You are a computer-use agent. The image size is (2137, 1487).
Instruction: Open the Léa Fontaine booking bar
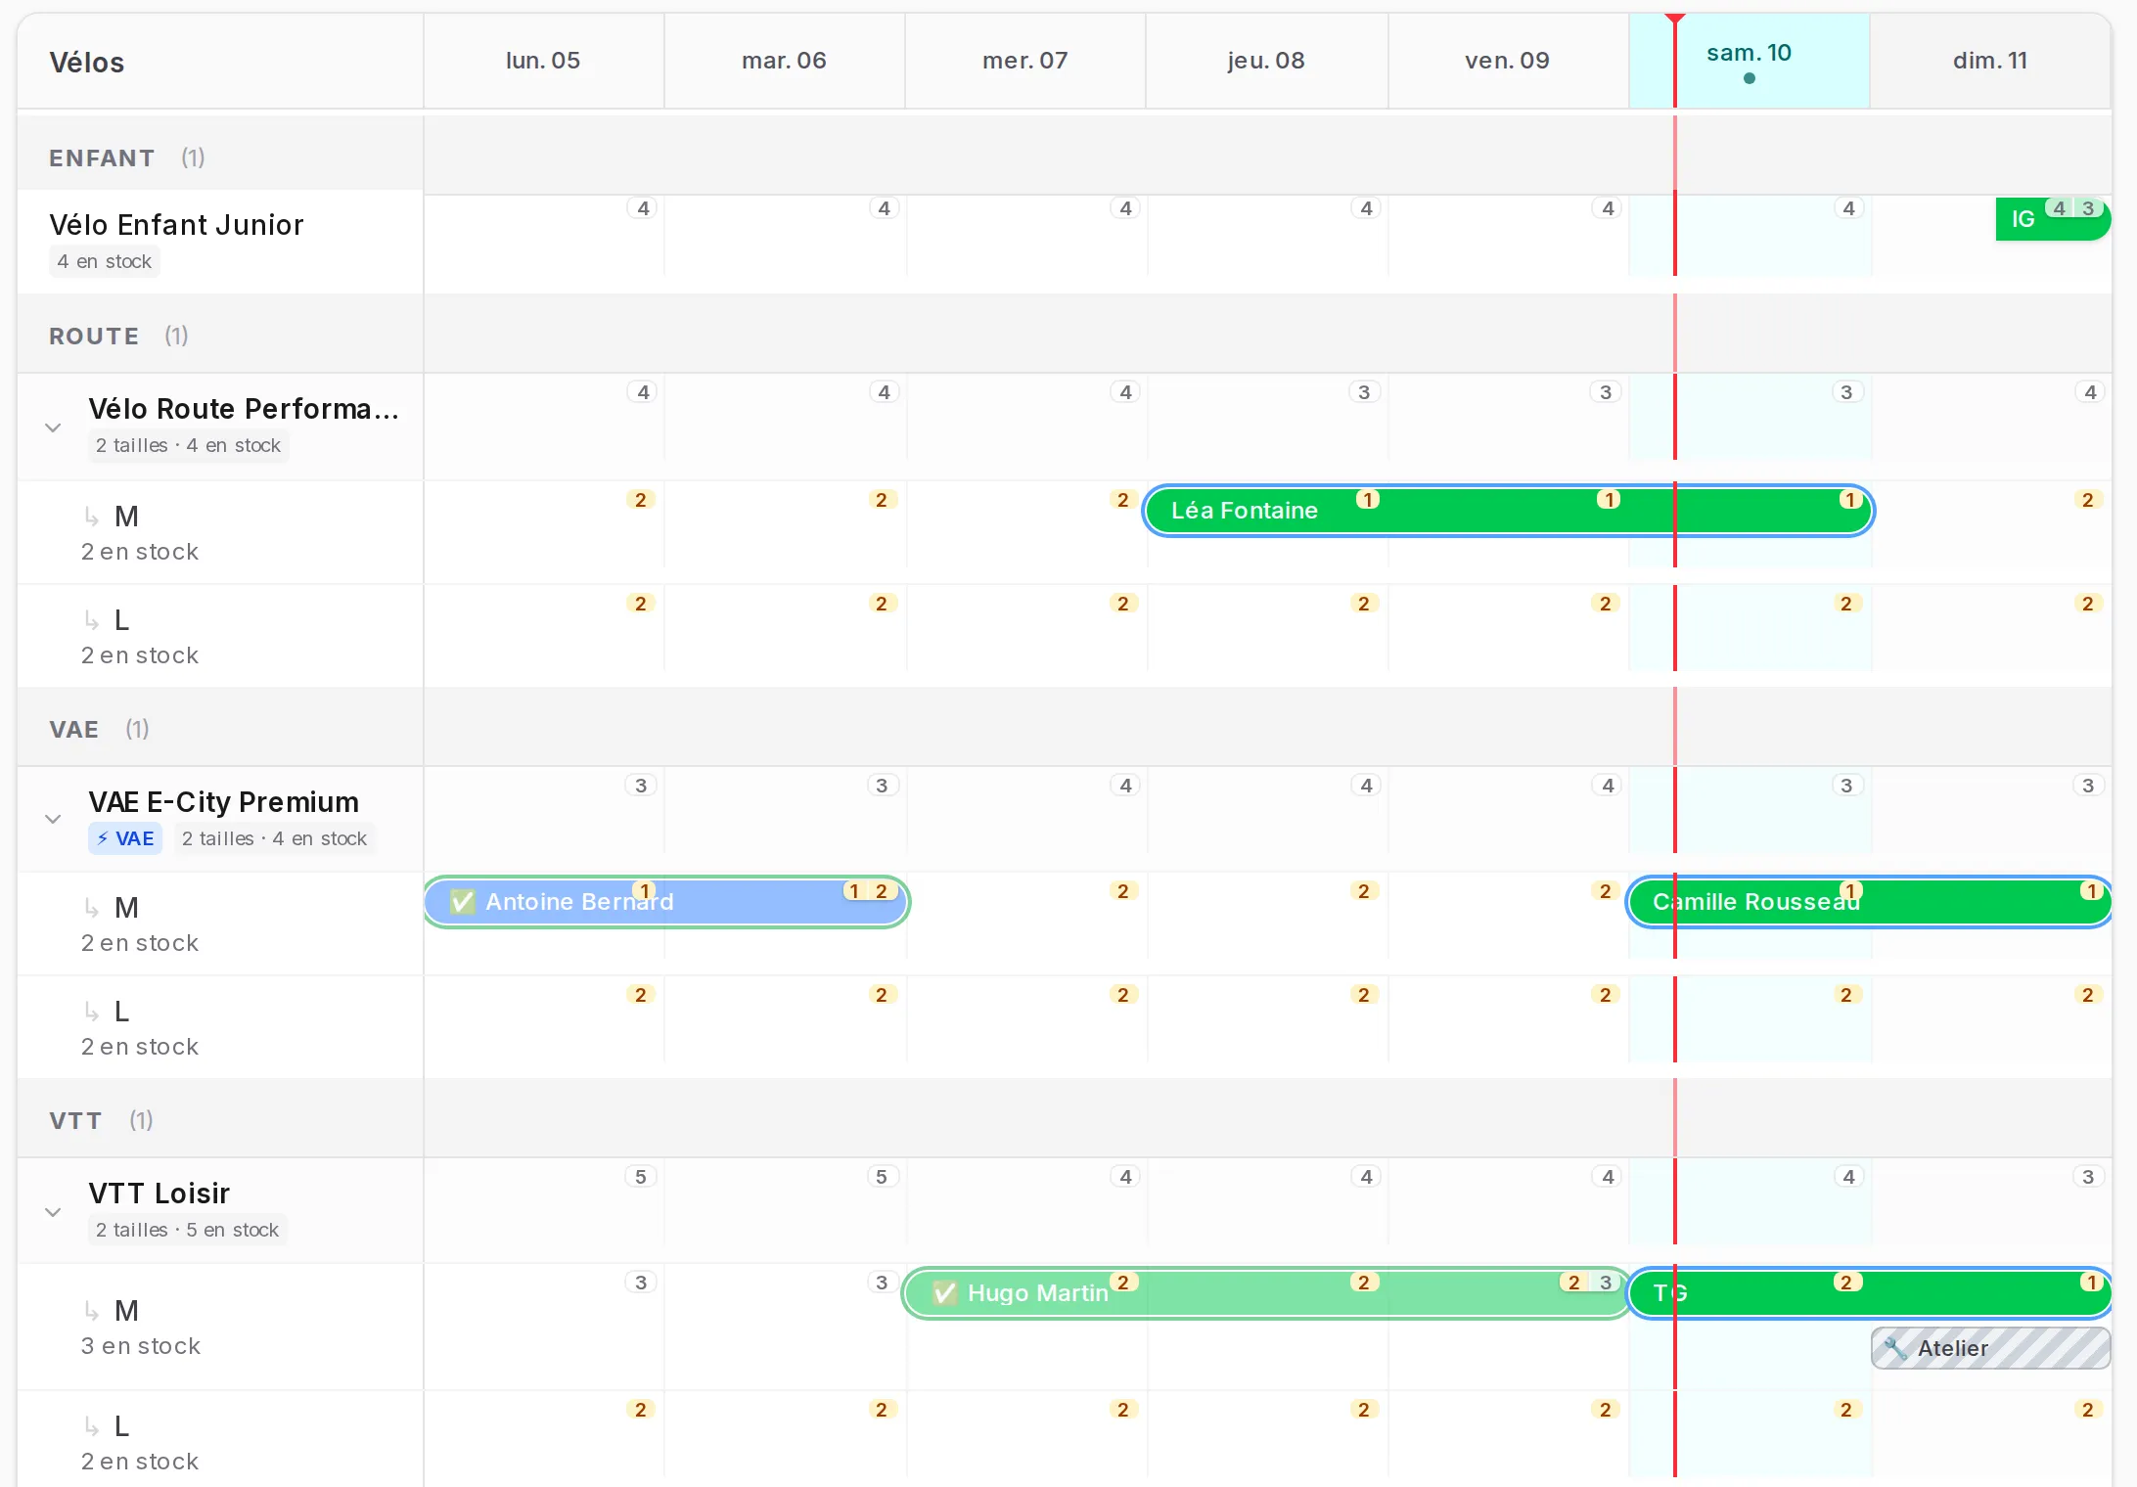pos(1508,511)
